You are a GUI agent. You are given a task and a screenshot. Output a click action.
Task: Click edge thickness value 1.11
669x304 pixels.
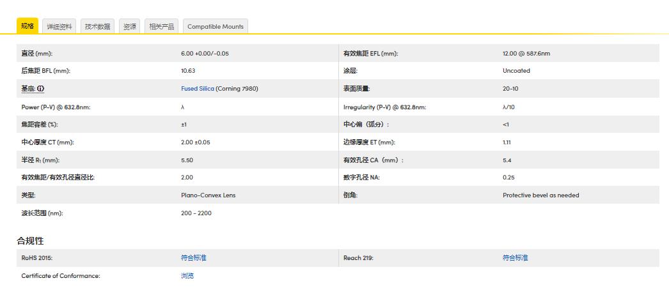pos(507,142)
